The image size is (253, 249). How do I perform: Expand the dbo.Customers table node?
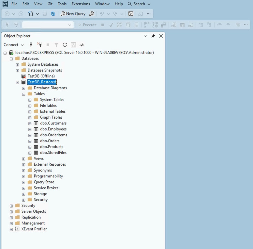point(30,124)
